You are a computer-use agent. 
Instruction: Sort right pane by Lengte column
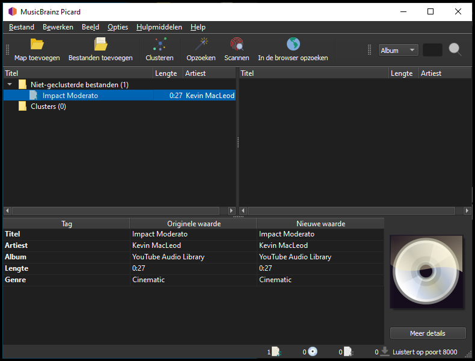404,73
